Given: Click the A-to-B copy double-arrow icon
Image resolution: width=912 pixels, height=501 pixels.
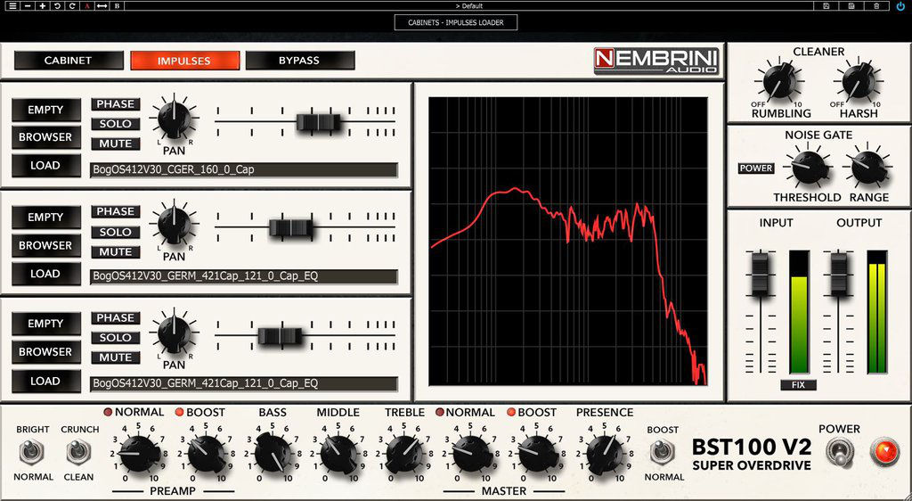Looking at the screenshot, I should pos(102,6).
